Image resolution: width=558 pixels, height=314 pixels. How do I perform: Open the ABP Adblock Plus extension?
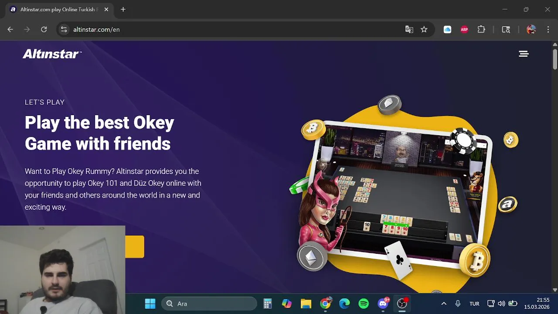[x=464, y=29]
